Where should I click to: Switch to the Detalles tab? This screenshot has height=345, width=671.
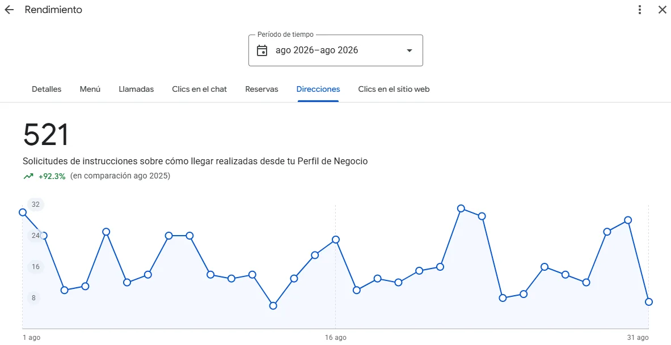(x=47, y=90)
